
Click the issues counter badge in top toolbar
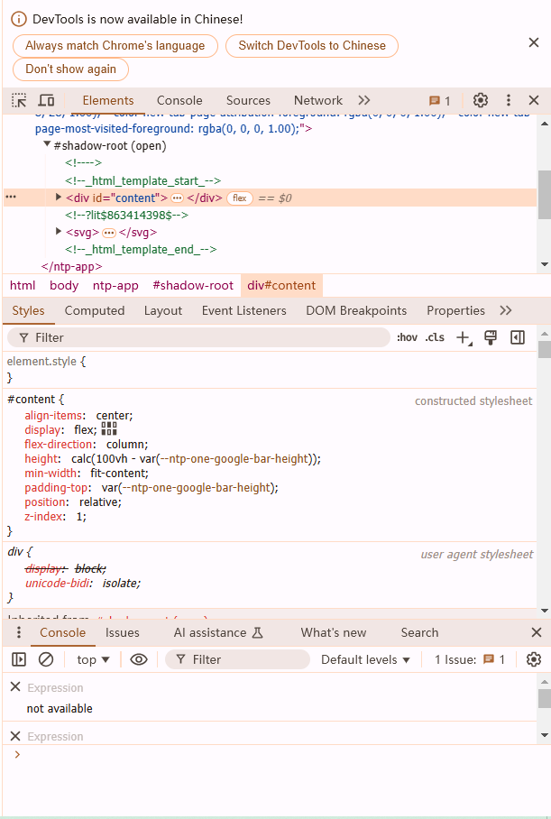[x=440, y=101]
